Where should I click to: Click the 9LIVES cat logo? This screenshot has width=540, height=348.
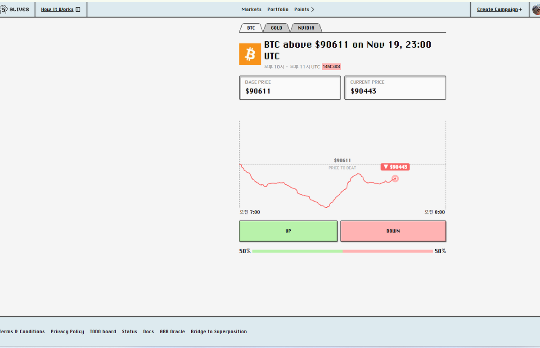pos(15,9)
